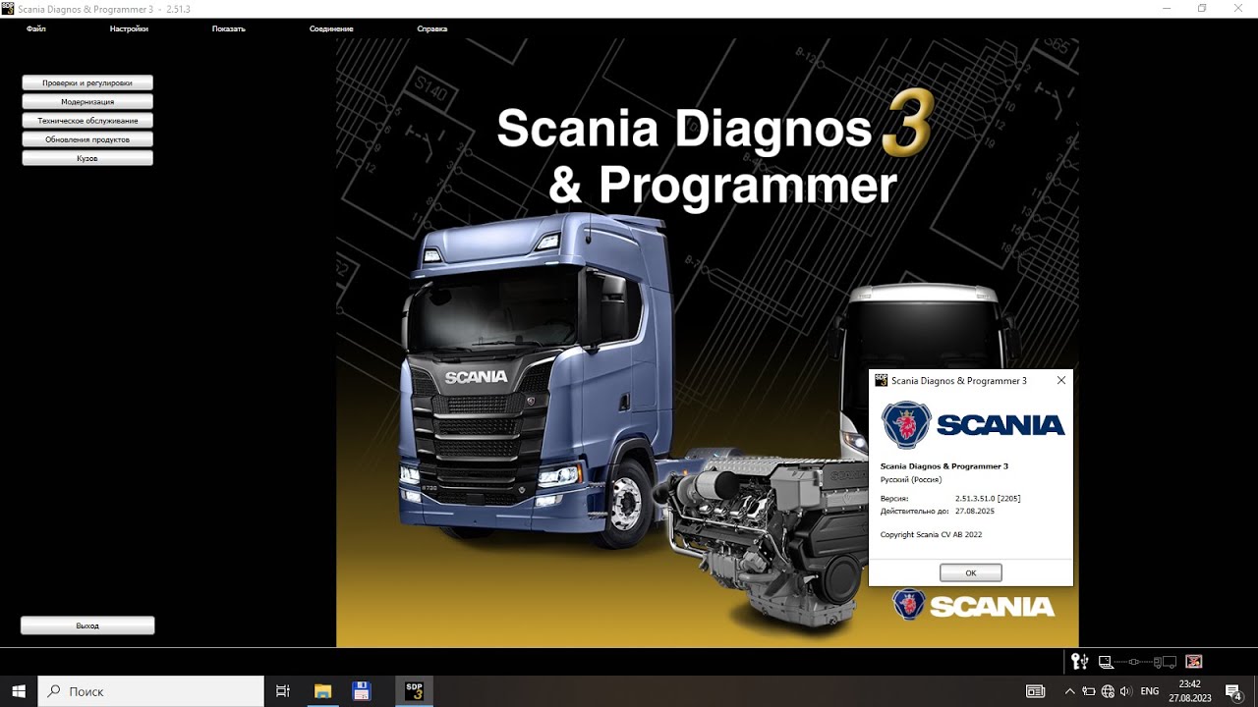
Task: Click the Проверки и регулировки button
Action: [x=87, y=82]
